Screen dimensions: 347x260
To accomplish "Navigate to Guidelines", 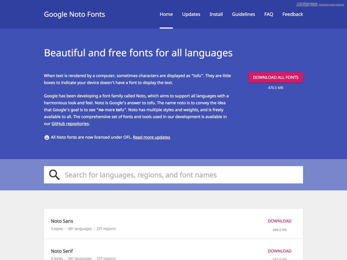I will tap(243, 14).
